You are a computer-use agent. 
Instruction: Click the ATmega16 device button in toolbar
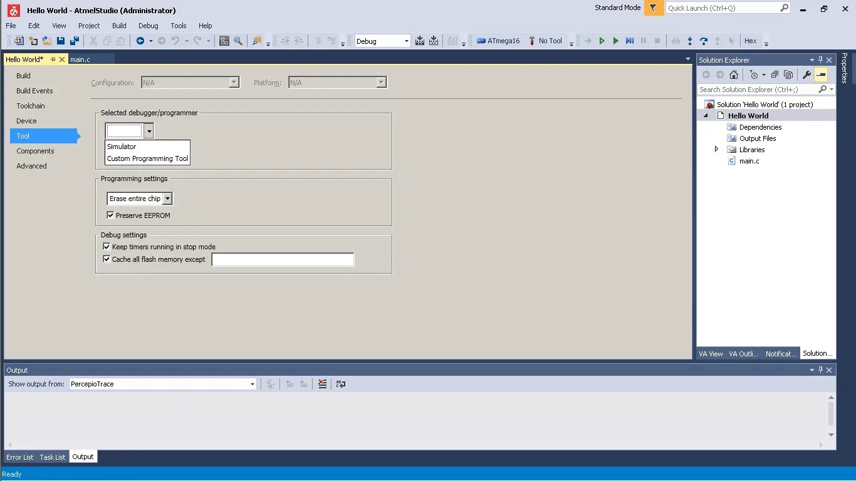tap(498, 41)
